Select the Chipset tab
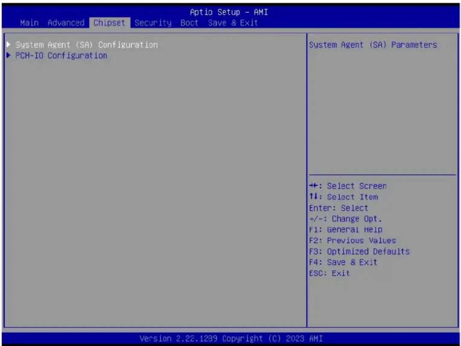The height and width of the screenshot is (346, 461). click(109, 23)
